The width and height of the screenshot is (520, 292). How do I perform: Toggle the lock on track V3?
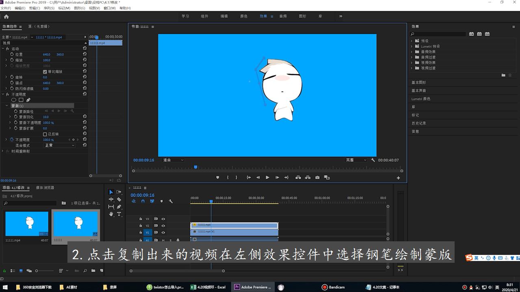[141, 219]
